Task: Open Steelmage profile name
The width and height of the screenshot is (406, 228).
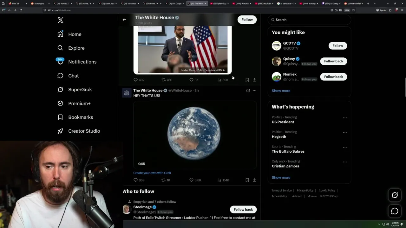Action: coord(142,207)
